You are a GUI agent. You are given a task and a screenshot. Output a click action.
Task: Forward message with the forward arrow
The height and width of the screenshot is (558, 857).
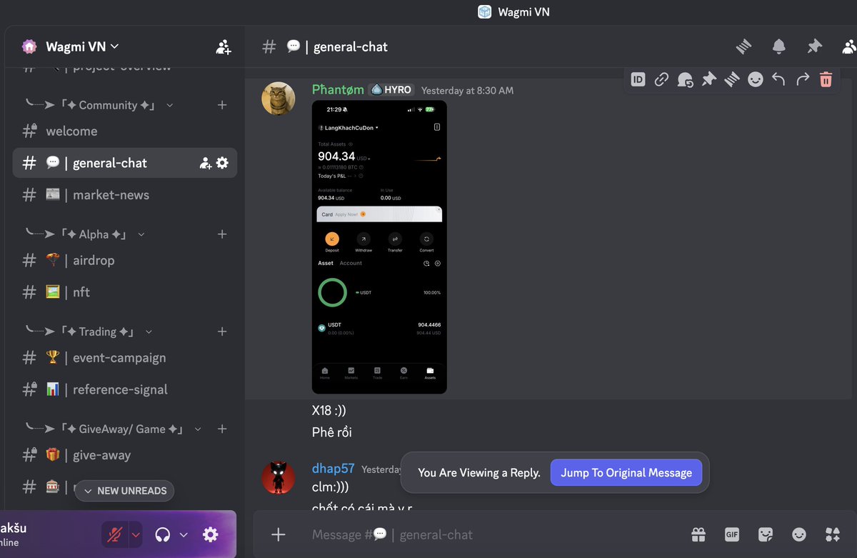point(802,79)
